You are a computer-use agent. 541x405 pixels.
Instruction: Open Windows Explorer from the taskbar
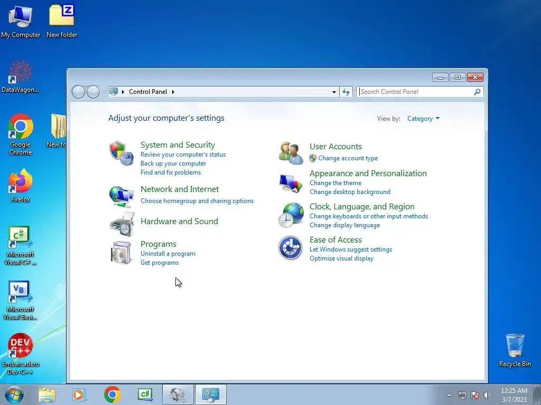tap(47, 394)
